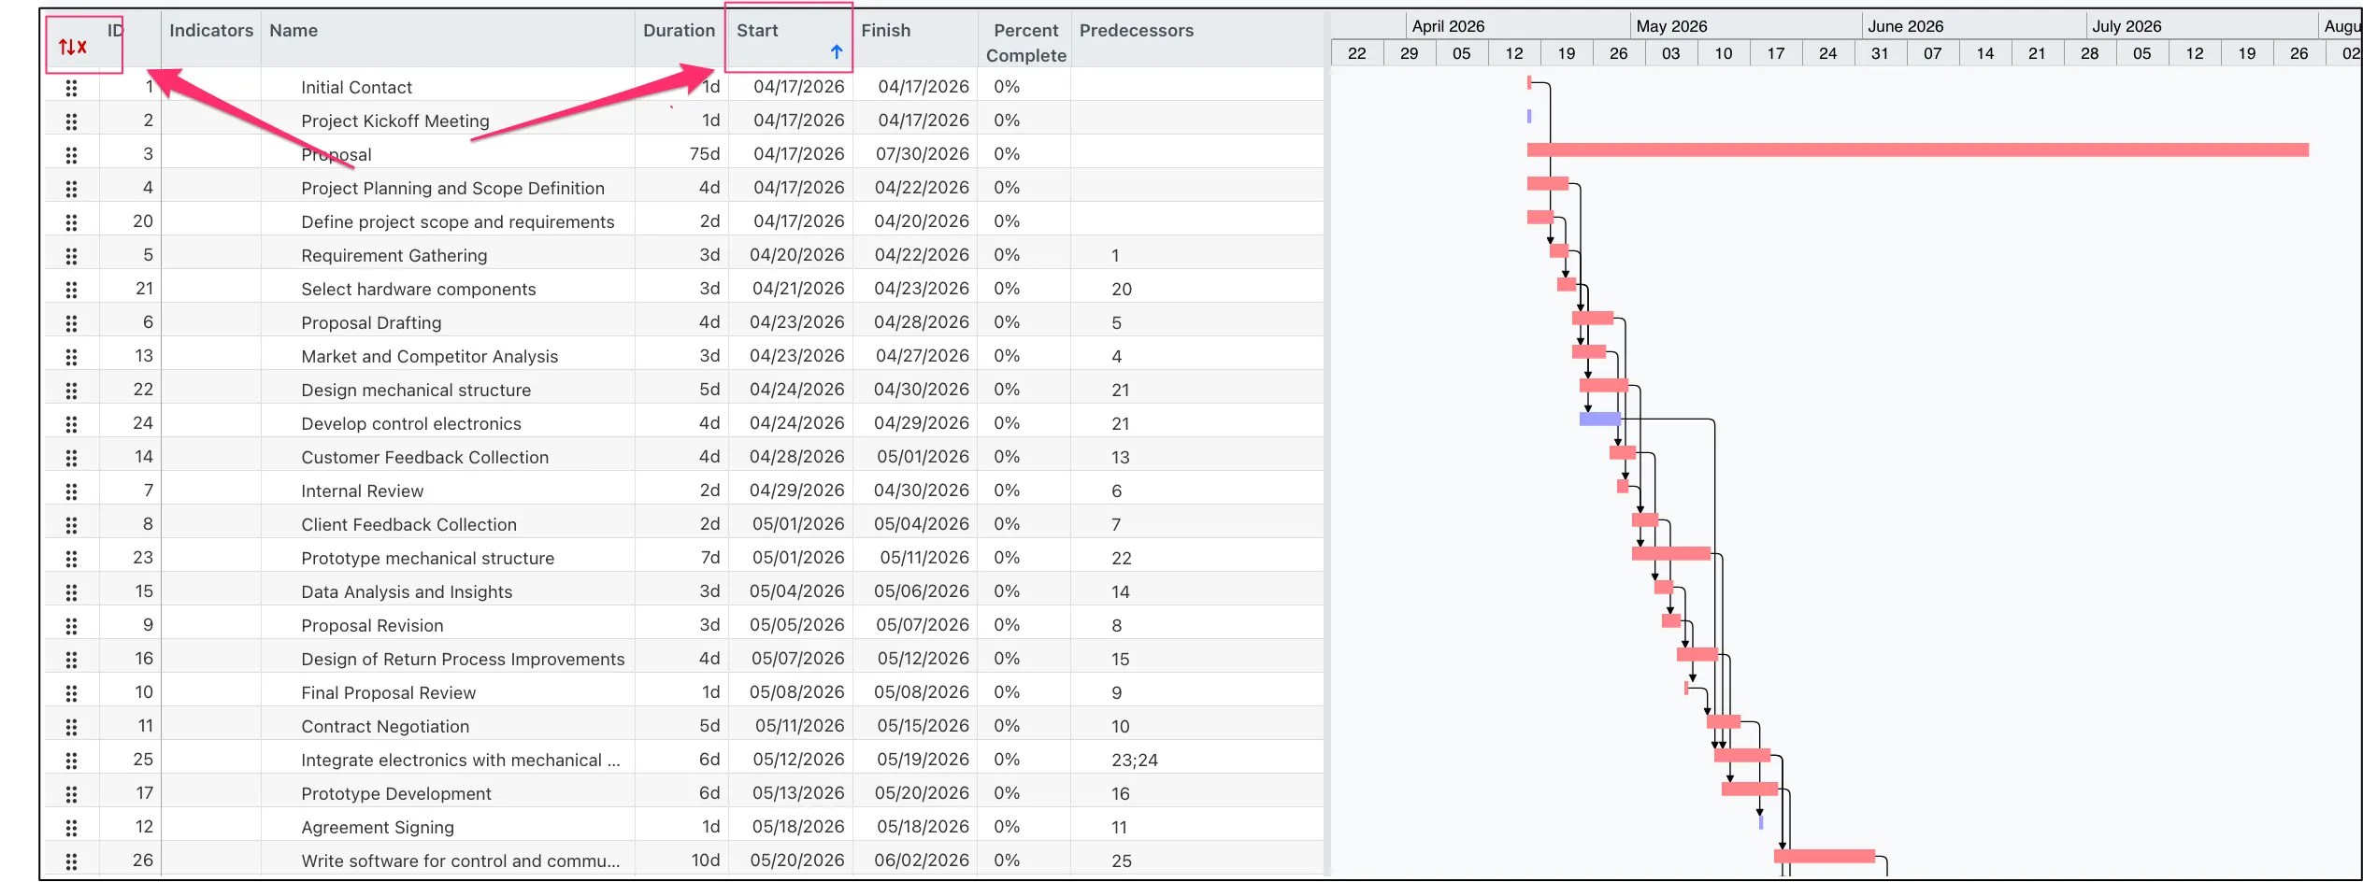Click ID cell 20 for Define project scope
This screenshot has height=882, width=2363.
pos(142,221)
